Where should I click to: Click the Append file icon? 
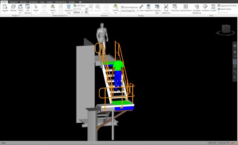point(5,7)
